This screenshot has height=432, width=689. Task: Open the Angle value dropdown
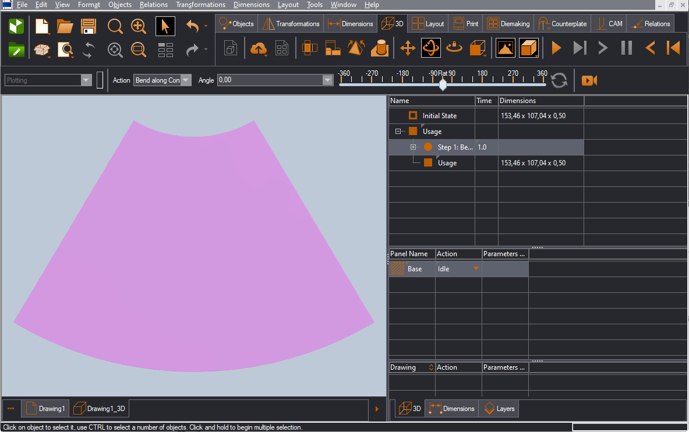[327, 80]
